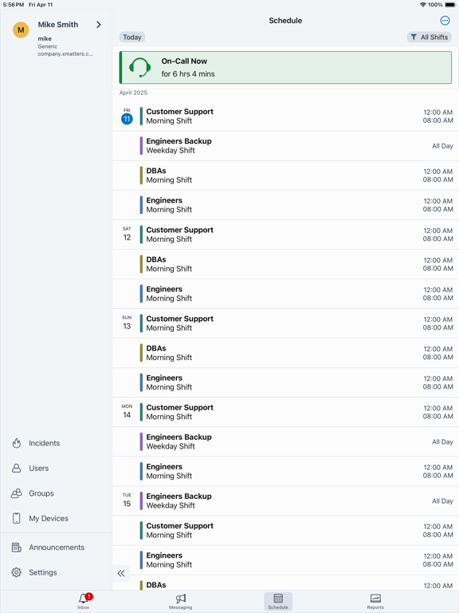The height and width of the screenshot is (613, 459).
Task: Open the On-Call Now banner
Action: click(285, 67)
